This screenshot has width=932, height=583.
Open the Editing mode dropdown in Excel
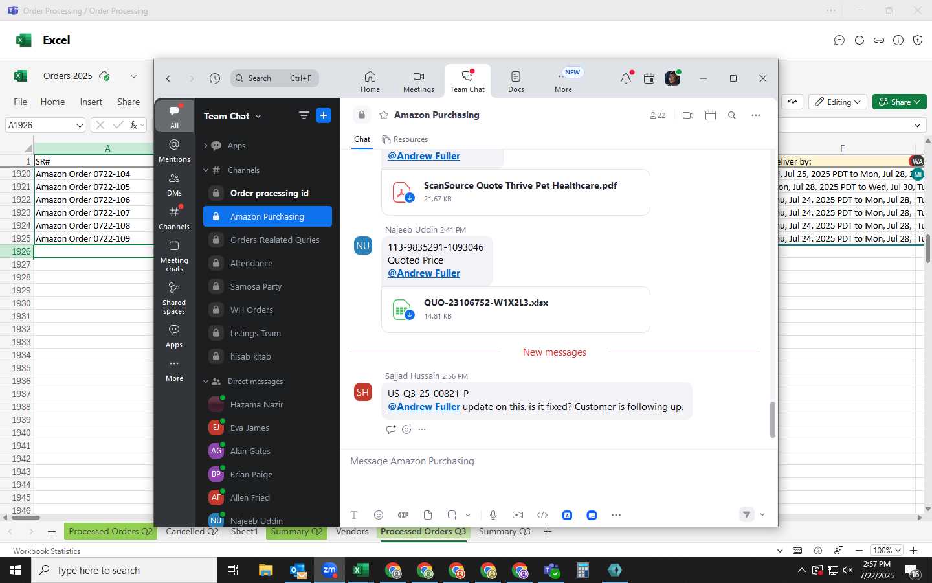[x=838, y=102]
